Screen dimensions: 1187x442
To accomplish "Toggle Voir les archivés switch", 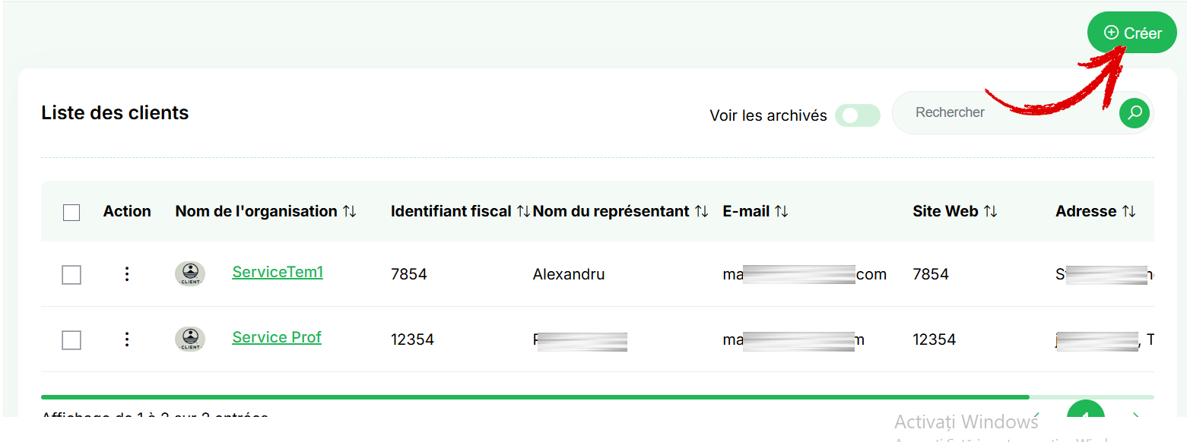I will click(x=858, y=115).
